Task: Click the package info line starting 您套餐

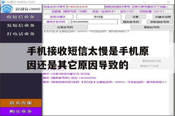Action: pyautogui.click(x=108, y=11)
